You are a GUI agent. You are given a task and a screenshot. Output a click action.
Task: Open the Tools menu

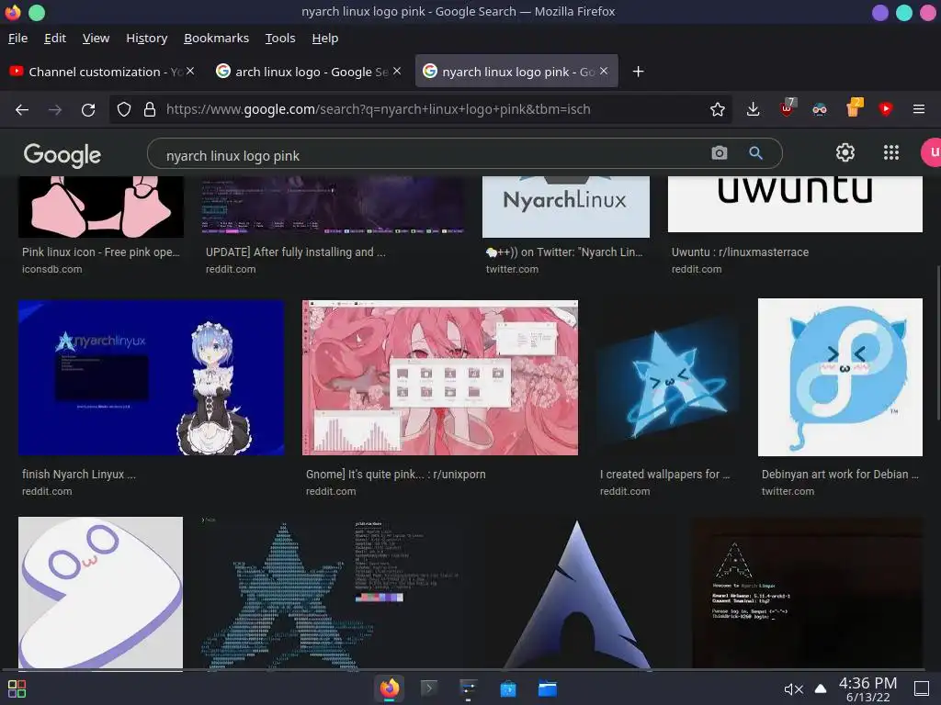280,39
